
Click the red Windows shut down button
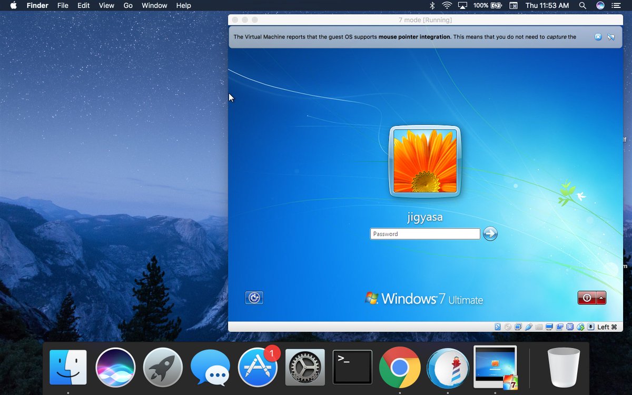point(587,298)
